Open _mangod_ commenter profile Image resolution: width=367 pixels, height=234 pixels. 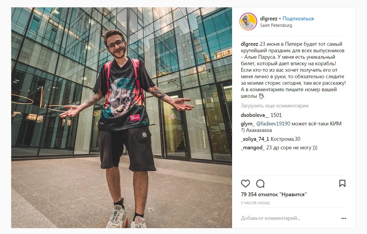253,148
